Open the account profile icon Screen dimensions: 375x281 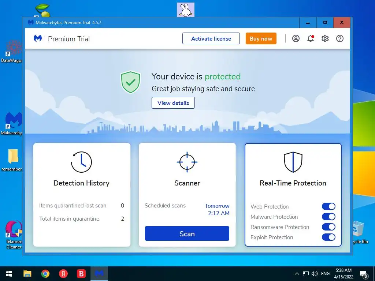(x=296, y=38)
